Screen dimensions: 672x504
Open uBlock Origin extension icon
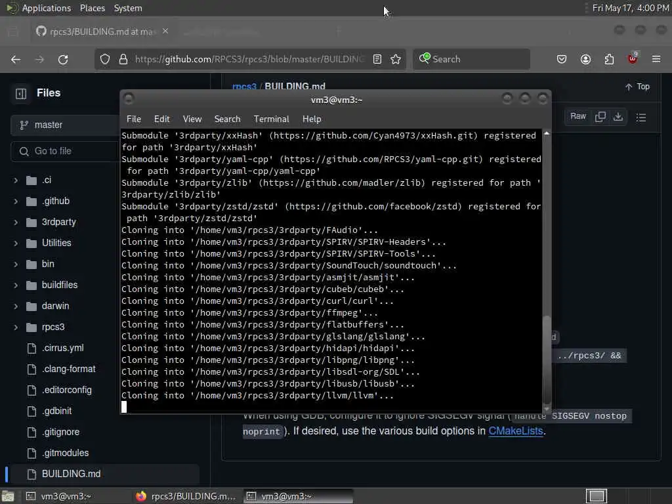633,58
